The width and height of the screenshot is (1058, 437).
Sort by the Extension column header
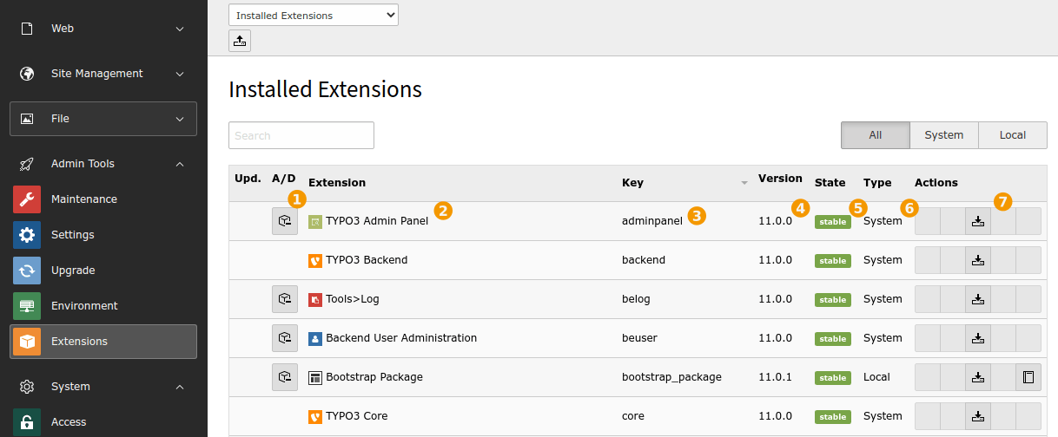click(337, 183)
